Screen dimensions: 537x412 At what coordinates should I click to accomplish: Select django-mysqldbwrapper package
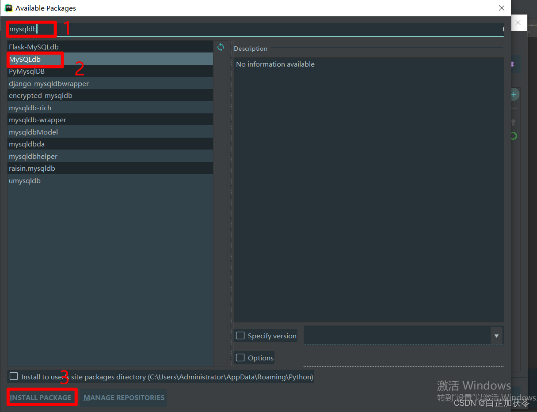[110, 83]
